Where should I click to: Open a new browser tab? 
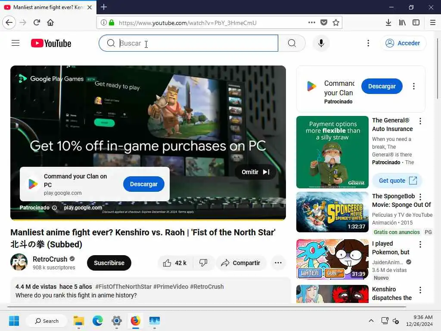tap(104, 7)
